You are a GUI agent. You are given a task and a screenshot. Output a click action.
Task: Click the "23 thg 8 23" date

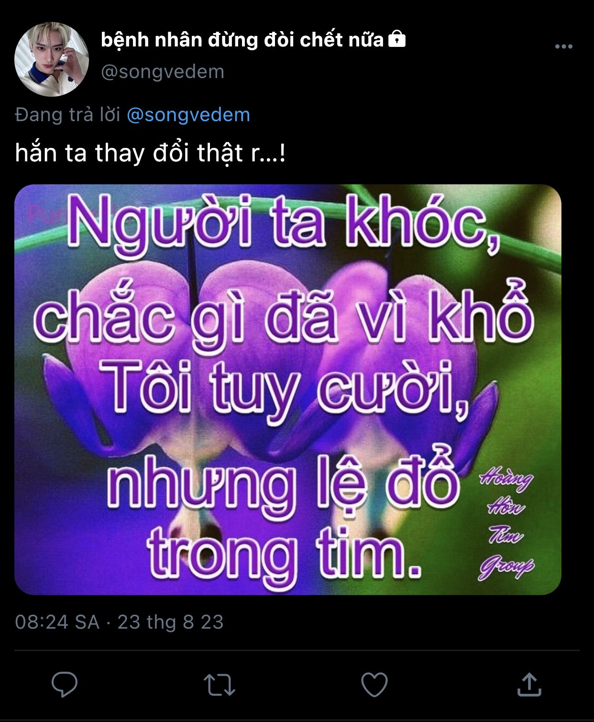[x=171, y=622]
